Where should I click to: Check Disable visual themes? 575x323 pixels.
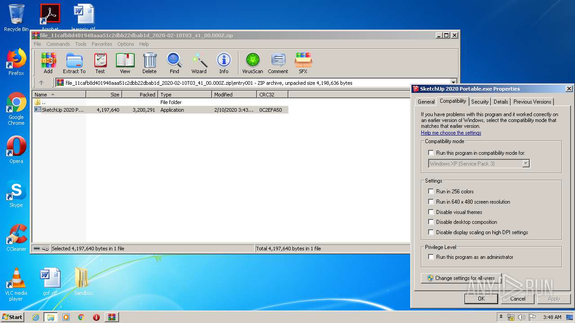(x=431, y=212)
